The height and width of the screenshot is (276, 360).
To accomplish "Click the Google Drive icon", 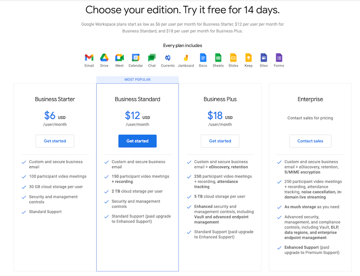I will coord(104,58).
